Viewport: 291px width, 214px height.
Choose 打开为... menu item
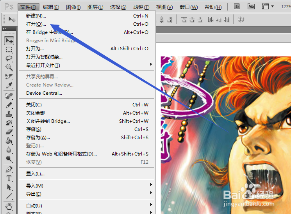coord(87,49)
